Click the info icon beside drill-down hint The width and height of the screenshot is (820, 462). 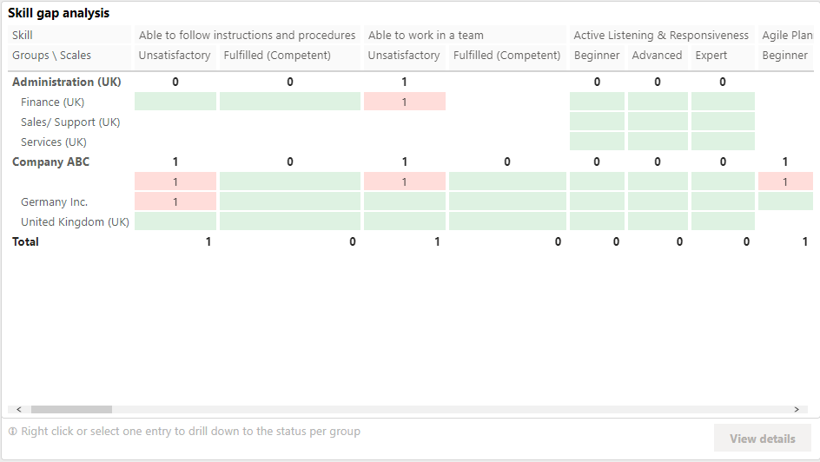13,432
